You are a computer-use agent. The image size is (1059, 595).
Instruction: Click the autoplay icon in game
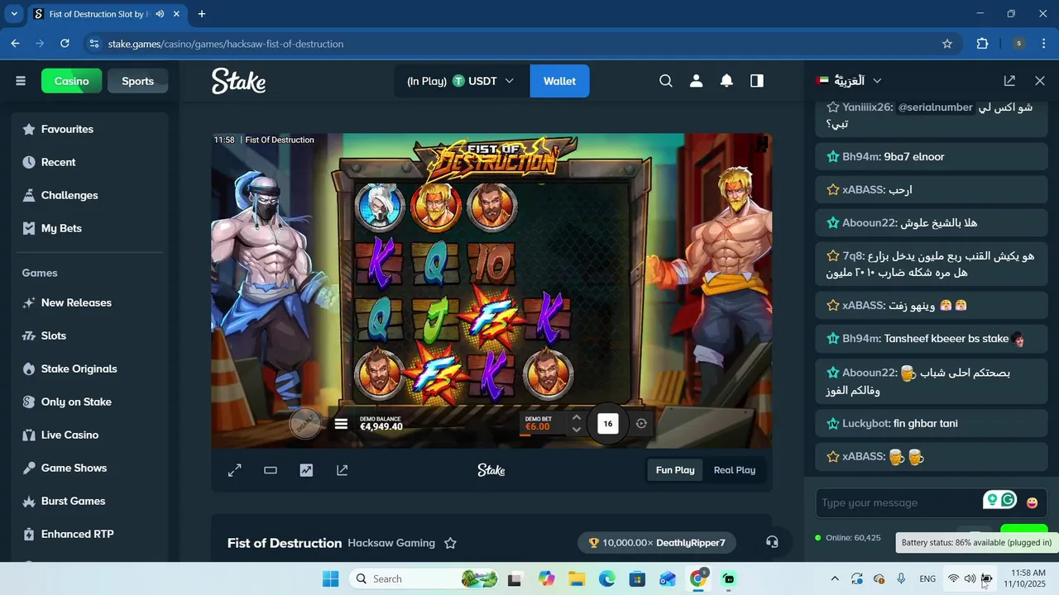tap(641, 424)
